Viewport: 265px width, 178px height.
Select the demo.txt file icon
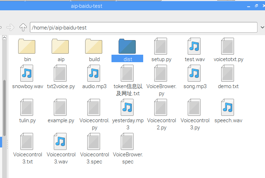point(228,73)
